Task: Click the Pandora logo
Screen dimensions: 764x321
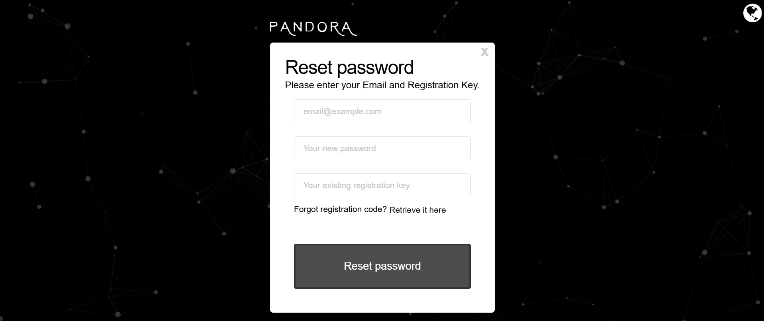Action: point(313,28)
